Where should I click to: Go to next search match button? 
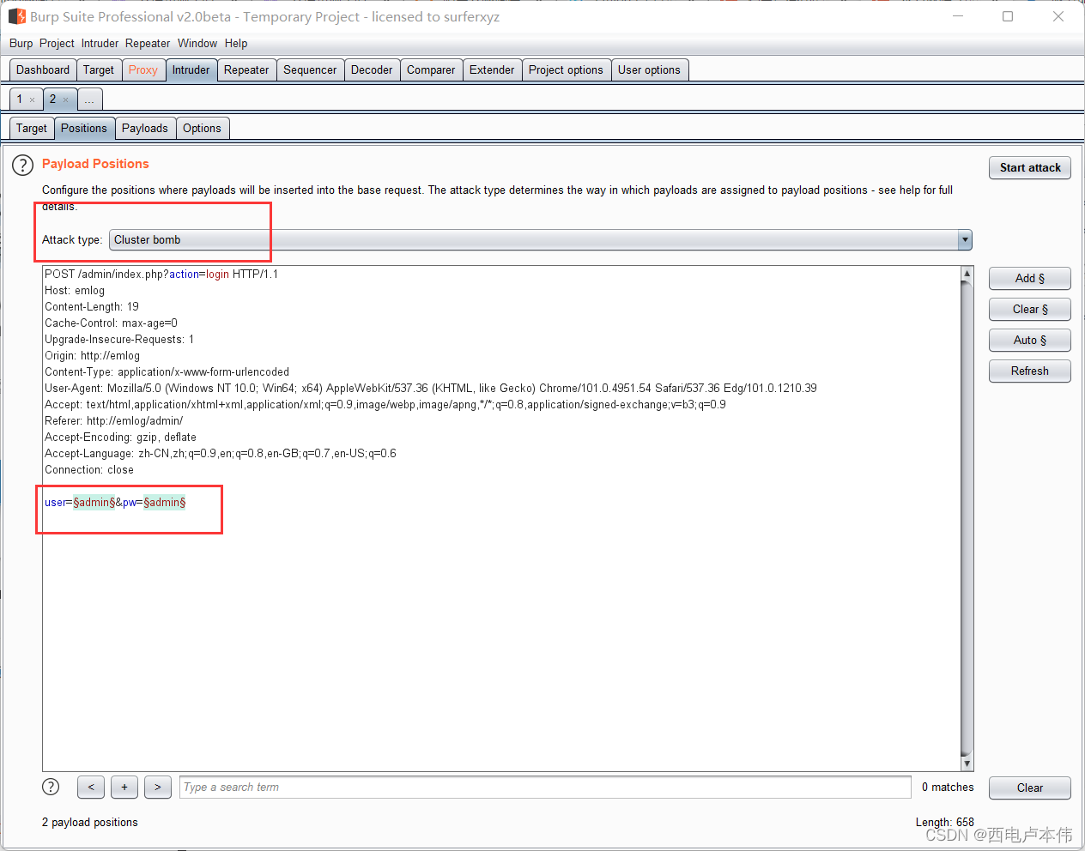(x=158, y=787)
